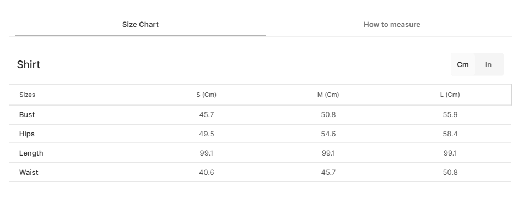Click Bust value 45.7 for size S
This screenshot has height=199, width=518.
tap(207, 115)
